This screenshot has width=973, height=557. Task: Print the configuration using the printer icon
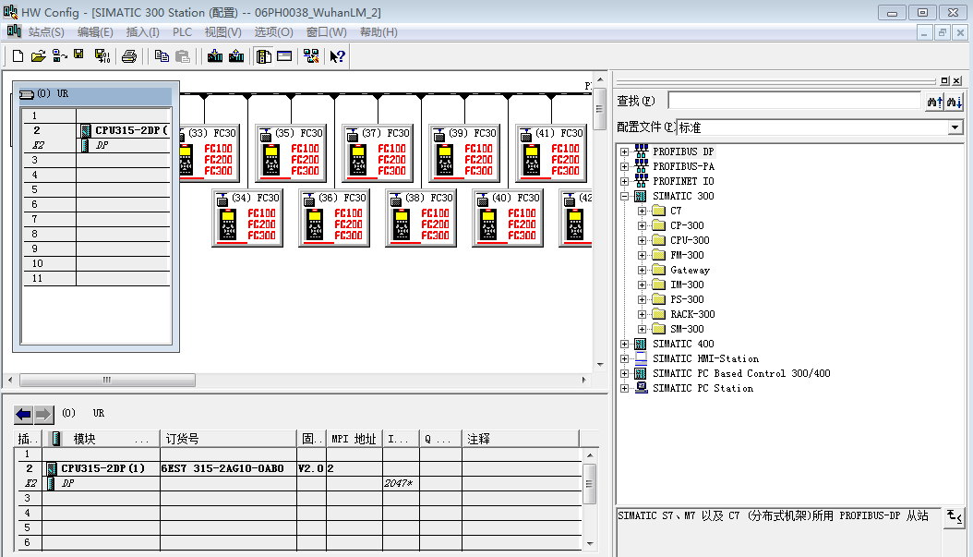[x=129, y=56]
